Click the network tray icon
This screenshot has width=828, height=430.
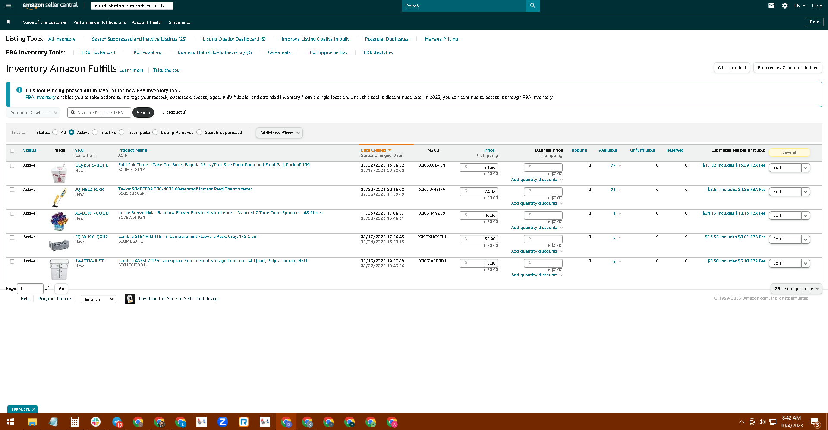(773, 422)
